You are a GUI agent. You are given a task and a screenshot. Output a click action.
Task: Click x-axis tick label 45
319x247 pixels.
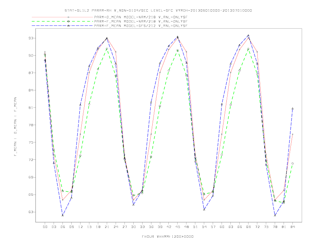click(x=178, y=227)
